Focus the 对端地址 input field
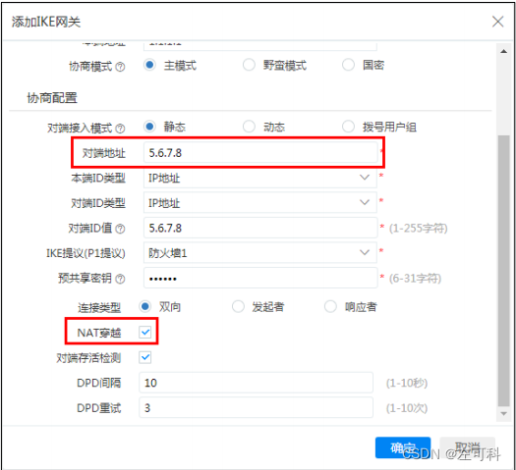516x470 pixels. point(260,152)
